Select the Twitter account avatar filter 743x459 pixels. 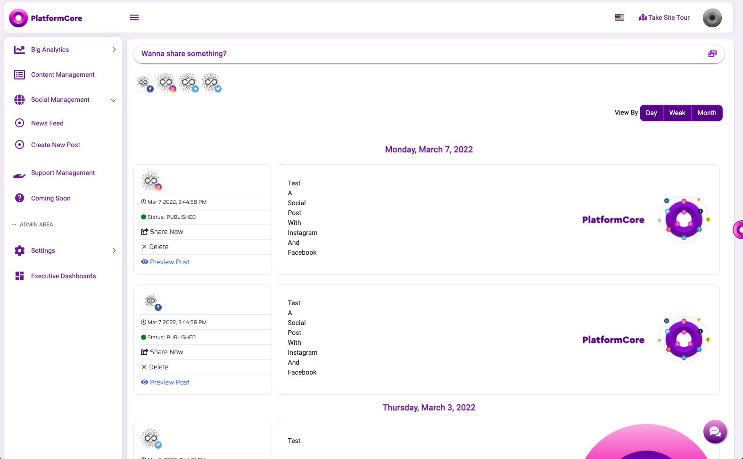(x=211, y=83)
